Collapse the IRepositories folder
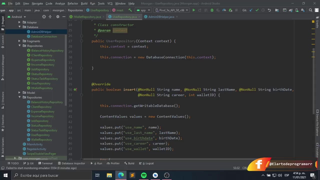The image size is (320, 180). click(19, 46)
